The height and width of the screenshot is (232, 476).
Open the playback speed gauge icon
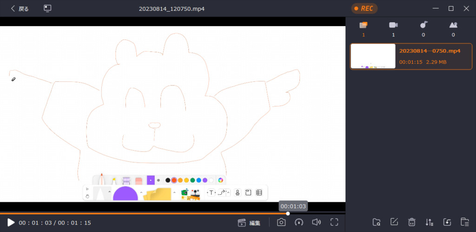pyautogui.click(x=299, y=222)
